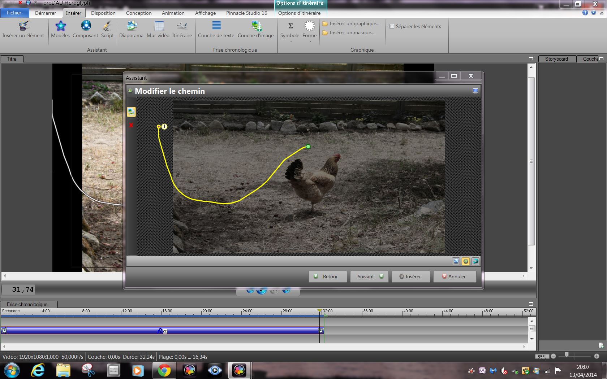Click the zoom slider handle in status bar
Screen dimensions: 607x379
[x=567, y=356]
